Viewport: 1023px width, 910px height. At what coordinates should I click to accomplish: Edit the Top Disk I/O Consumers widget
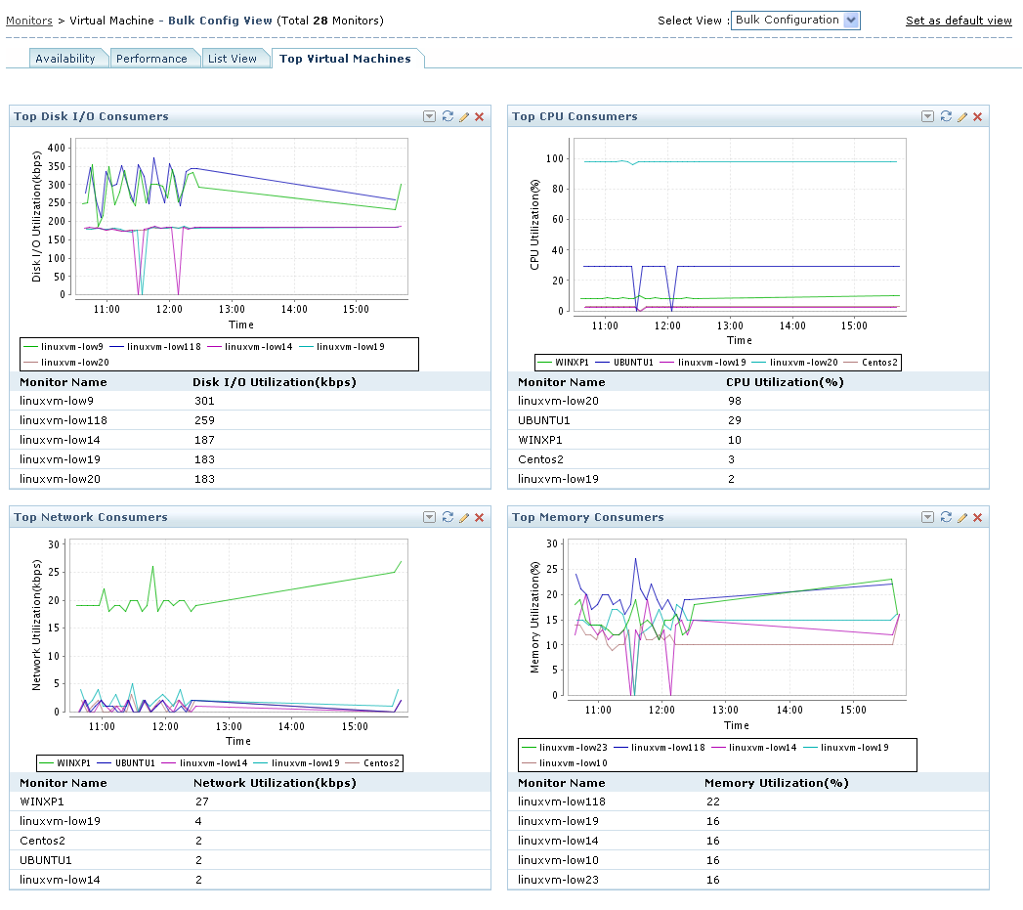click(463, 116)
